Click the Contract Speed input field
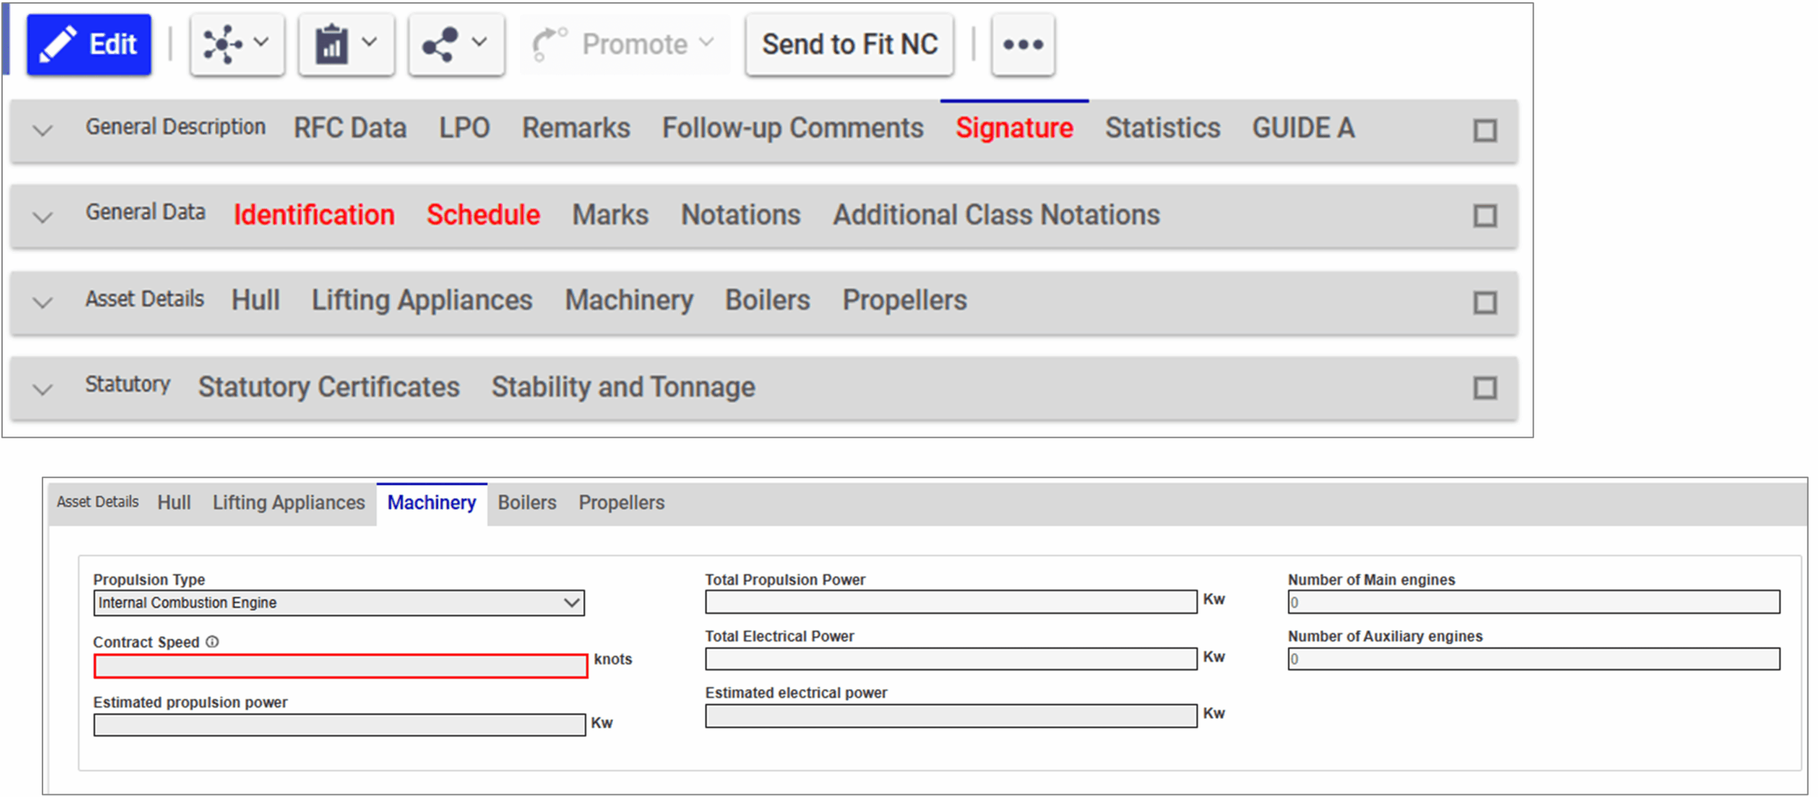This screenshot has height=797, width=1818. click(x=340, y=666)
